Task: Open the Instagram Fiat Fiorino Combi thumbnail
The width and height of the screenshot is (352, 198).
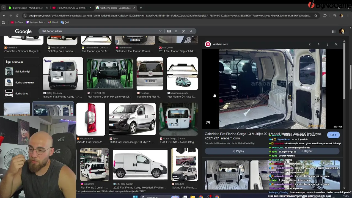Action: [x=94, y=164]
